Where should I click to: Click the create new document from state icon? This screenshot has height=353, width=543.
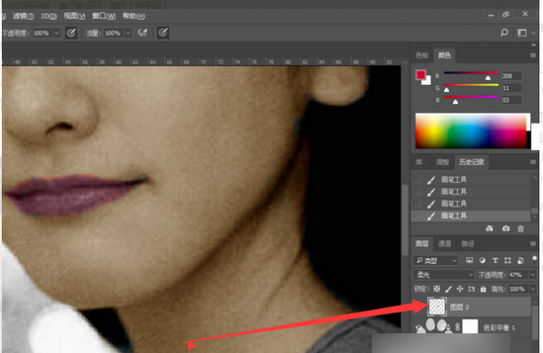click(490, 228)
